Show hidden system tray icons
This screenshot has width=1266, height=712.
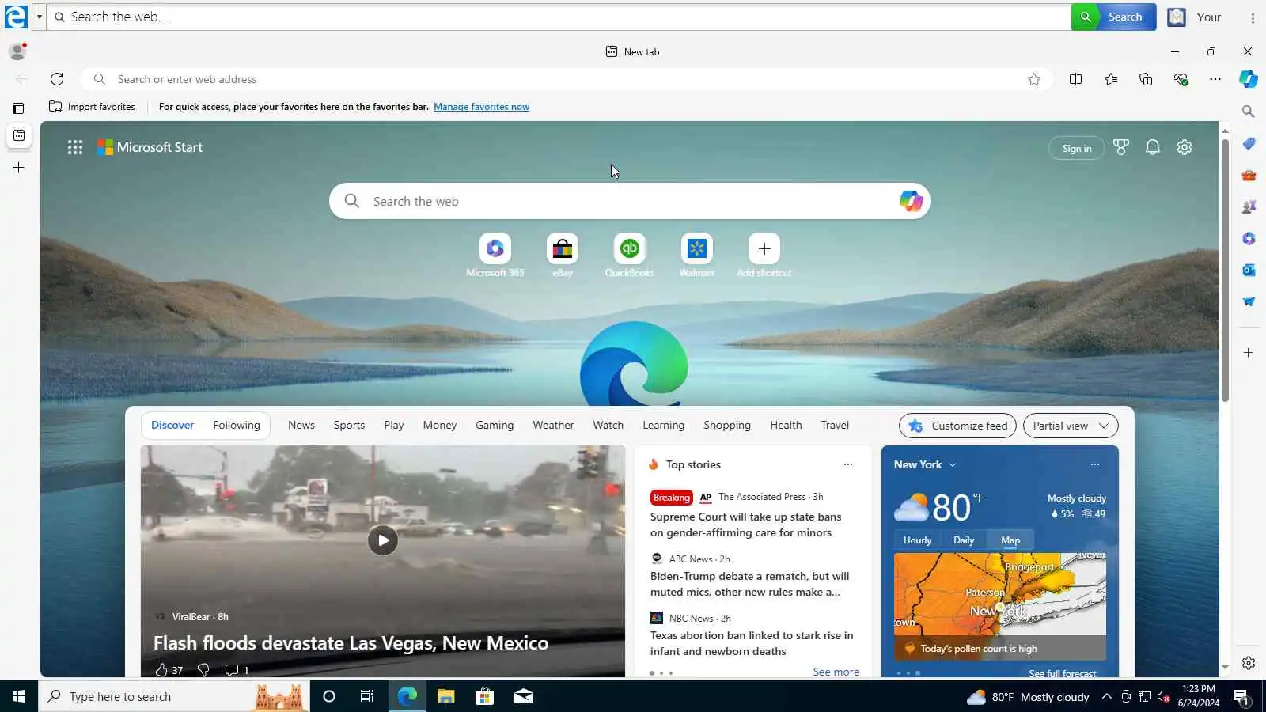(1106, 697)
